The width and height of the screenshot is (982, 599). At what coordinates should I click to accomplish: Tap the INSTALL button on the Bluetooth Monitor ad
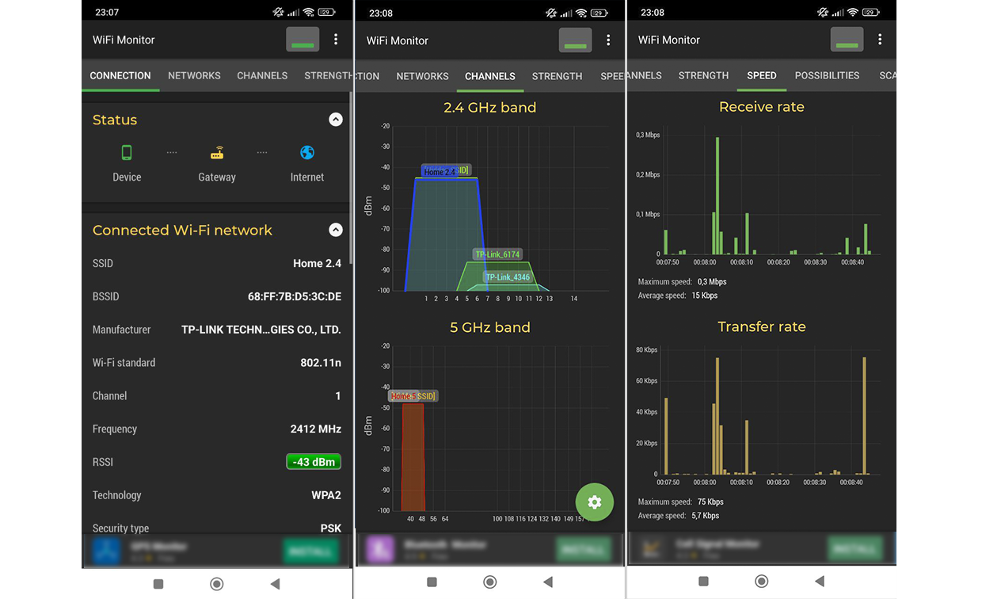click(584, 548)
